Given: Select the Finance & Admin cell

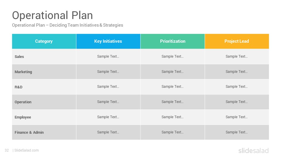Looking at the screenshot, I should click(x=44, y=132).
